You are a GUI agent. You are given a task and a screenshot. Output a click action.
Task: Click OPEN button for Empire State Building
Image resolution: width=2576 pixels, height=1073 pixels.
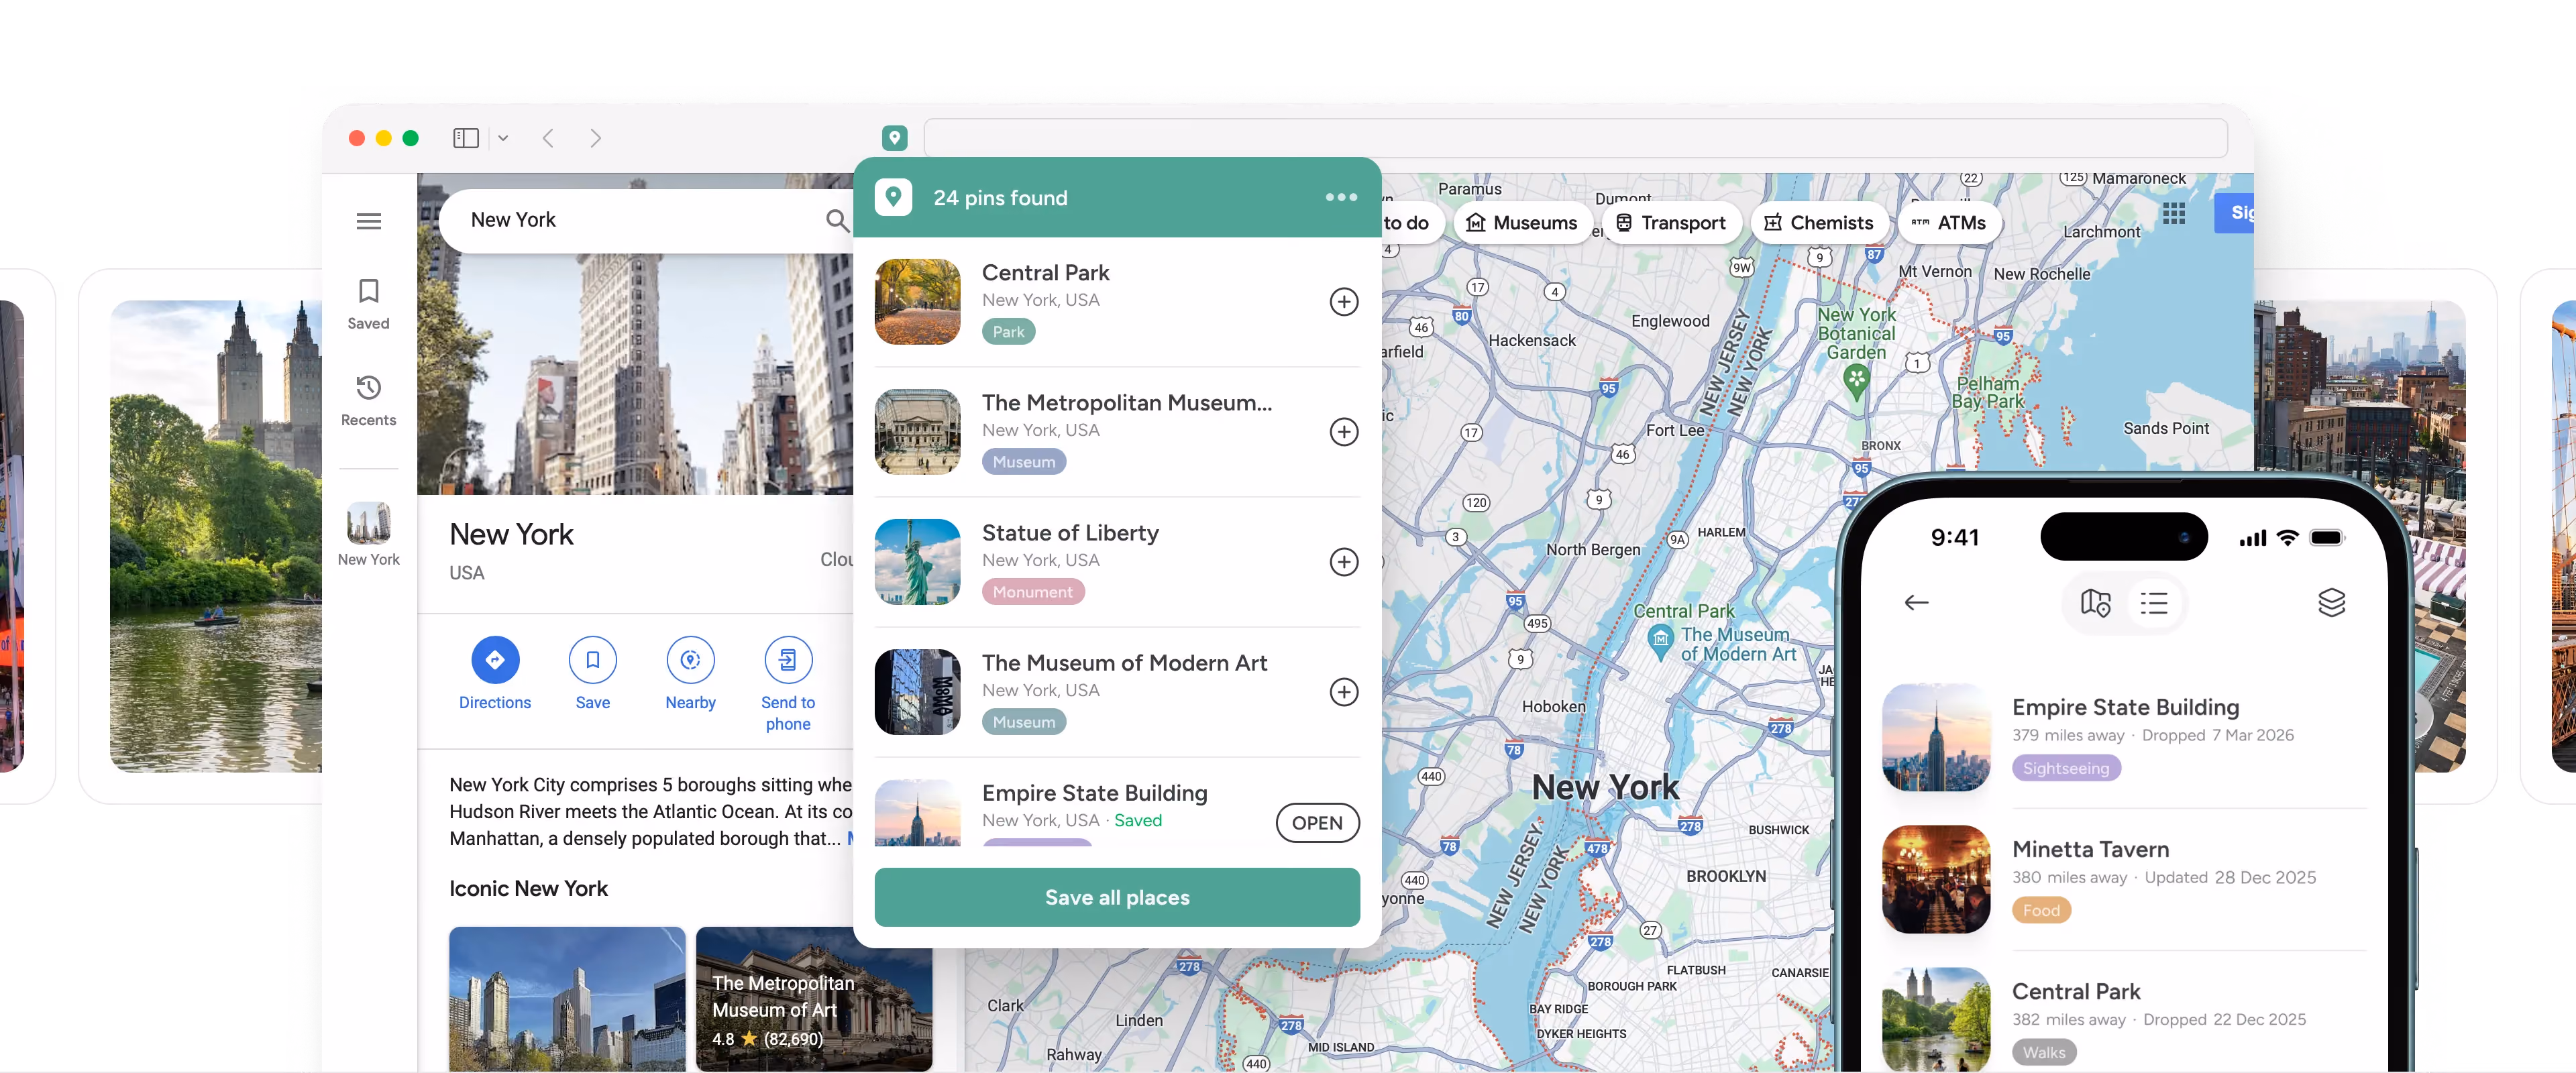tap(1317, 823)
